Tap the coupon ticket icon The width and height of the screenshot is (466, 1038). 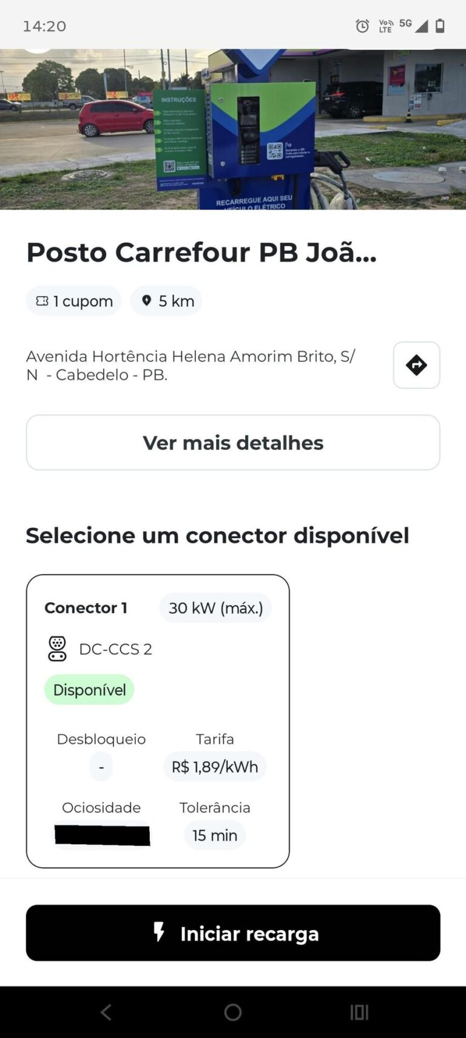(x=42, y=301)
